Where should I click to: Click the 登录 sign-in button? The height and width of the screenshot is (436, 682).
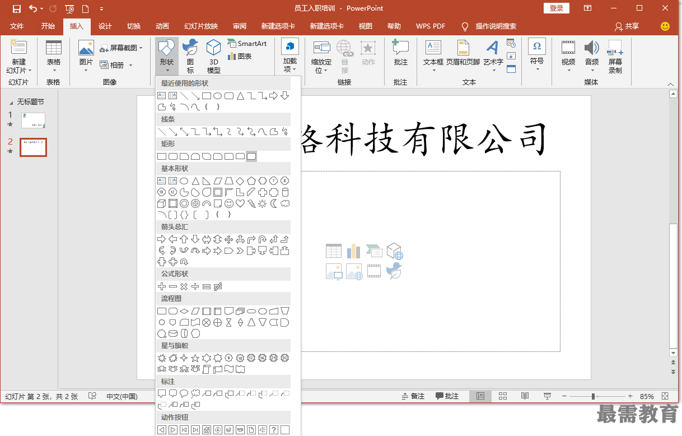pyautogui.click(x=557, y=8)
